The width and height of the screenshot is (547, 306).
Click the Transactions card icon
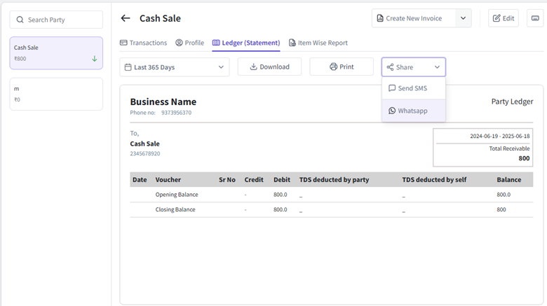123,43
